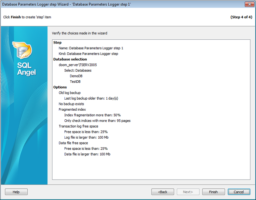The height and width of the screenshot is (200, 256).
Task: Select 'Database selection' heading
Action: point(70,59)
